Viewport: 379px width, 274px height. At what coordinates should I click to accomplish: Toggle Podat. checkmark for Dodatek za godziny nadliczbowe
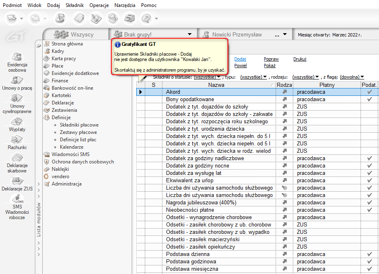[369, 159]
